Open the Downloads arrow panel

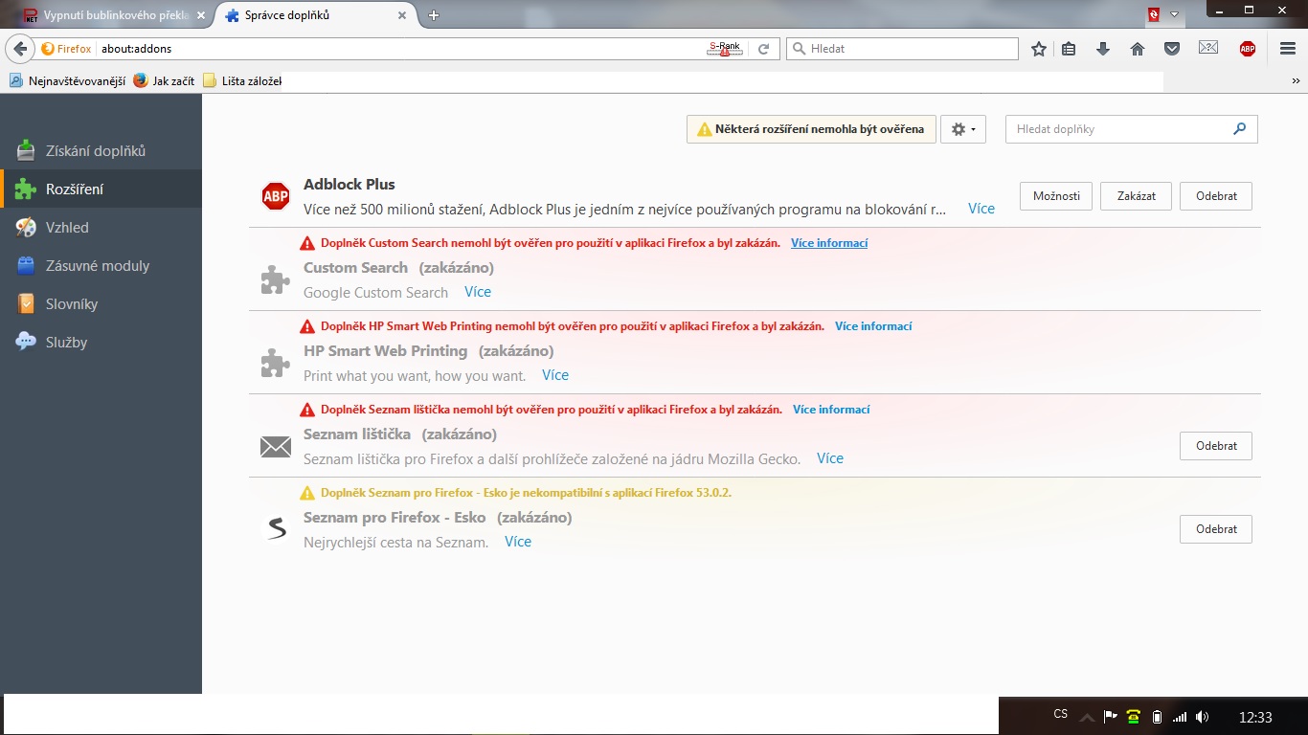[x=1103, y=49]
